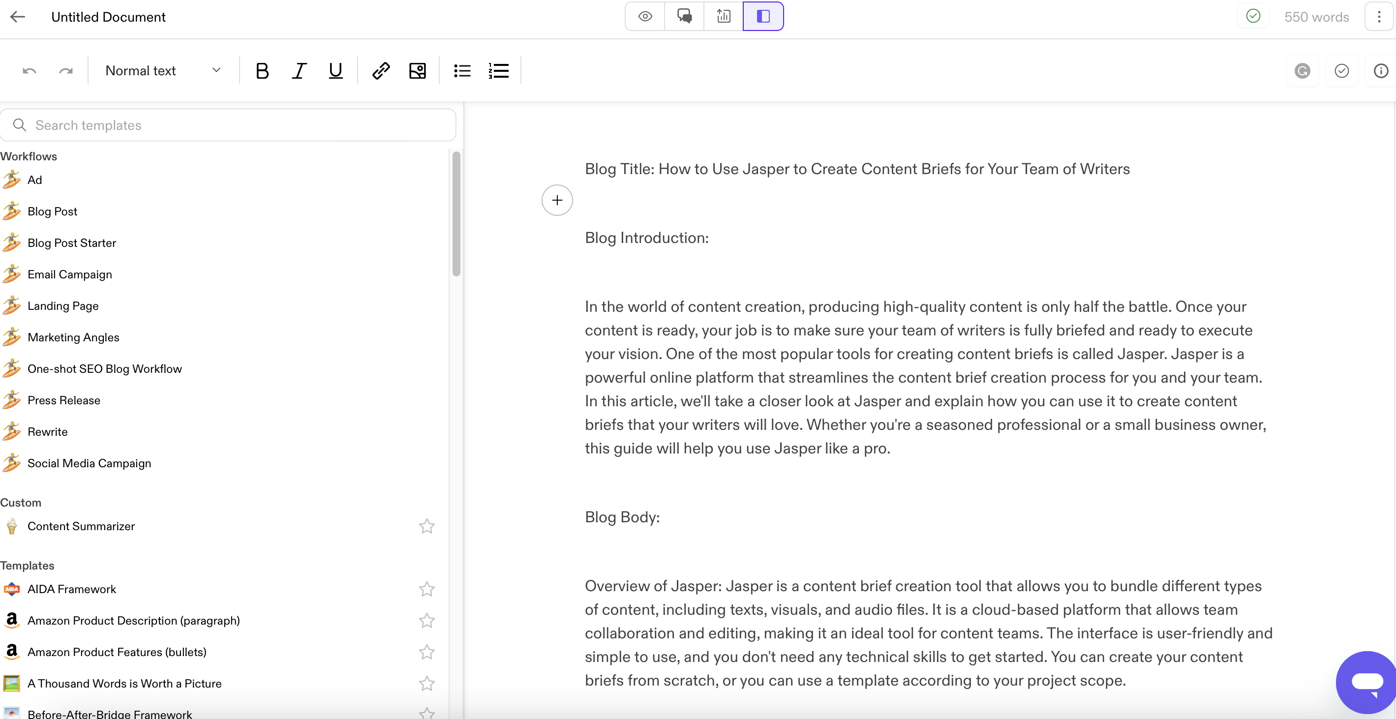Choose the Landing Page workflow
1396x719 pixels.
click(x=63, y=305)
